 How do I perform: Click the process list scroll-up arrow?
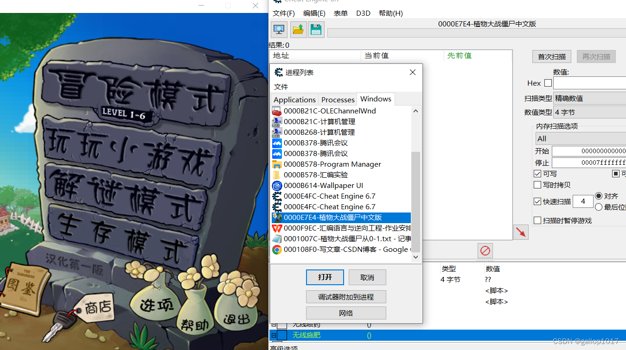(415, 111)
